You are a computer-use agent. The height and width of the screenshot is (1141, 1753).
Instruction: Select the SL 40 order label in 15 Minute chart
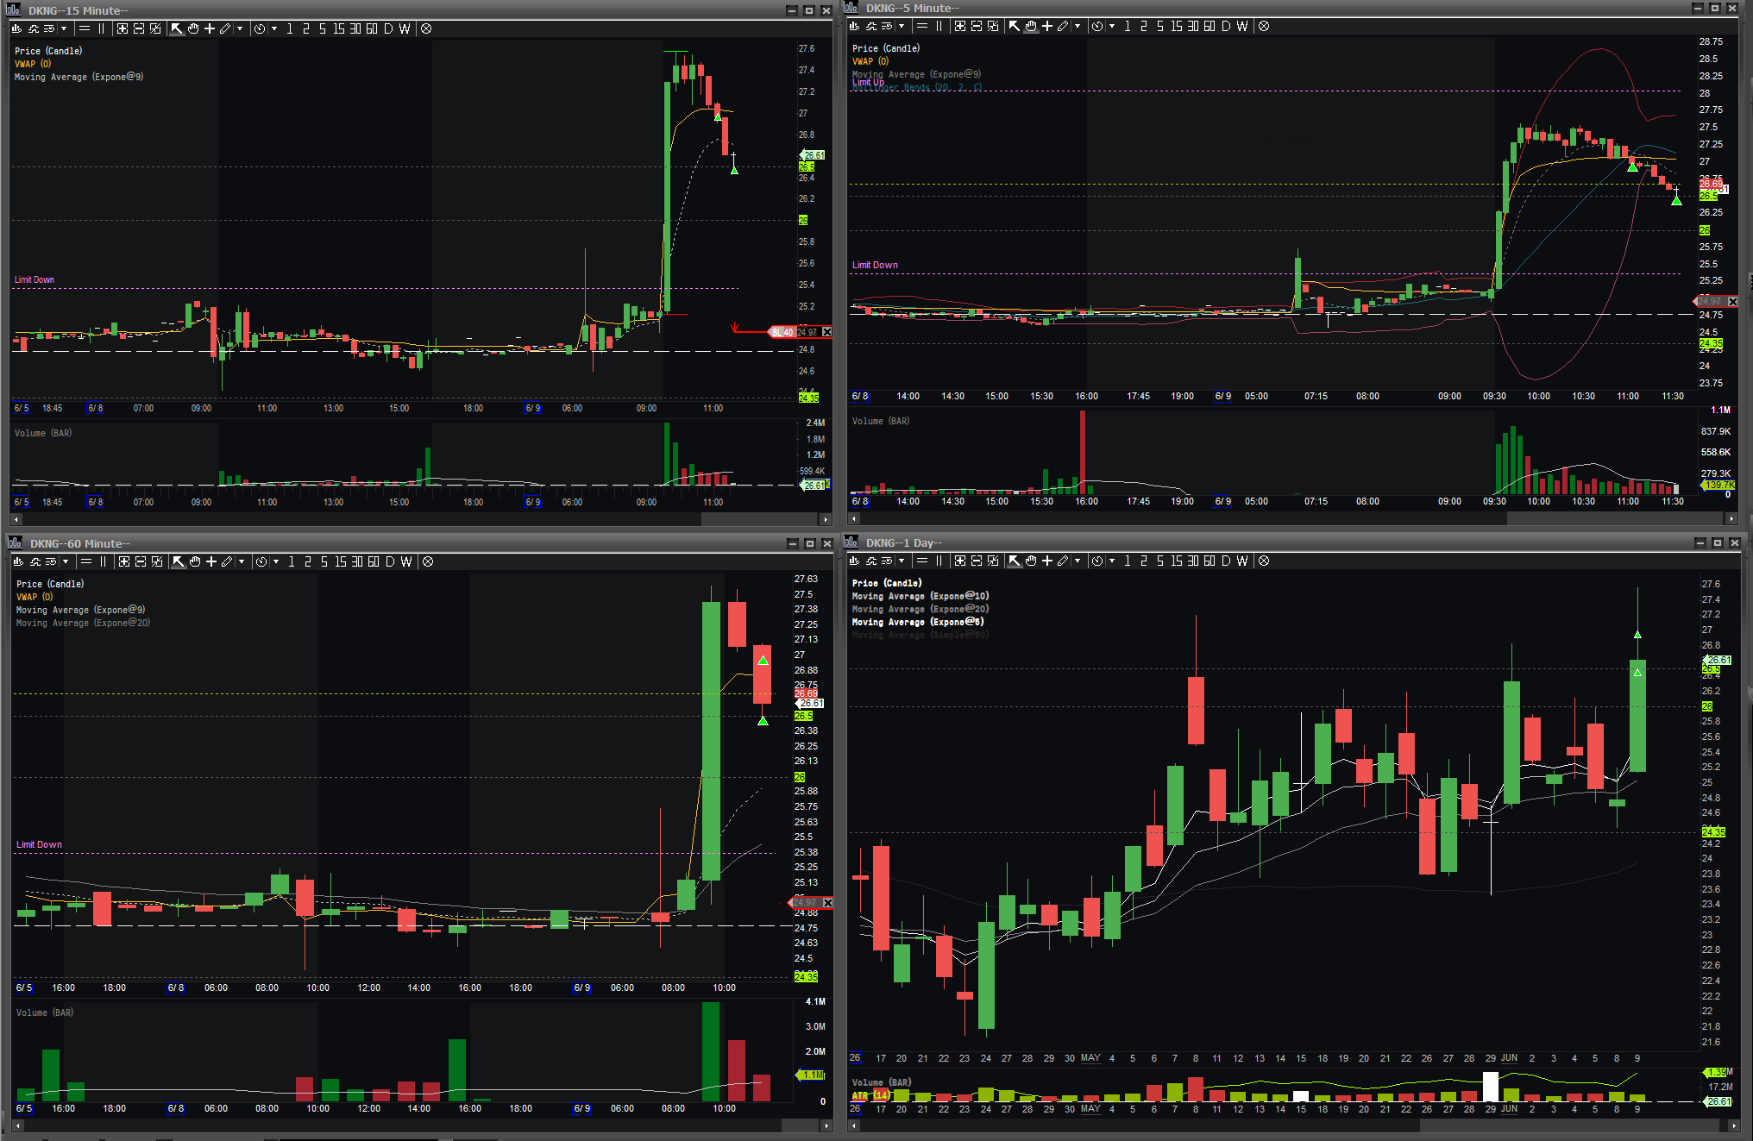click(782, 332)
